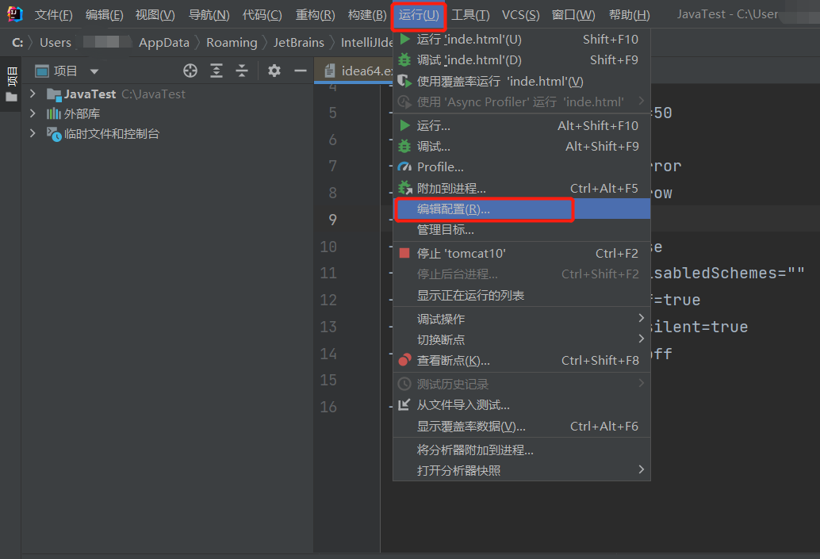Click the C: breadcrumb root
820x559 pixels.
tap(17, 42)
